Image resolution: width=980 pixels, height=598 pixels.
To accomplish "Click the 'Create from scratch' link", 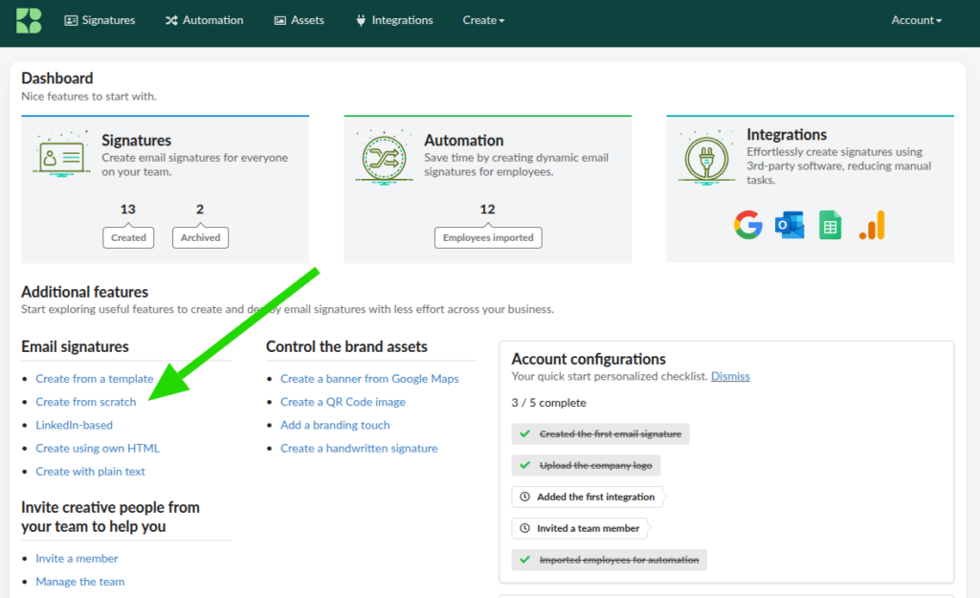I will click(x=86, y=402).
